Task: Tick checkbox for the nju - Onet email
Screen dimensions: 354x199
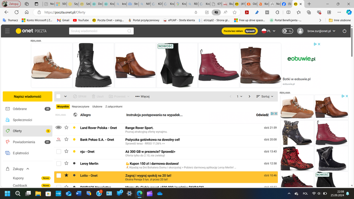Action: pos(59,152)
